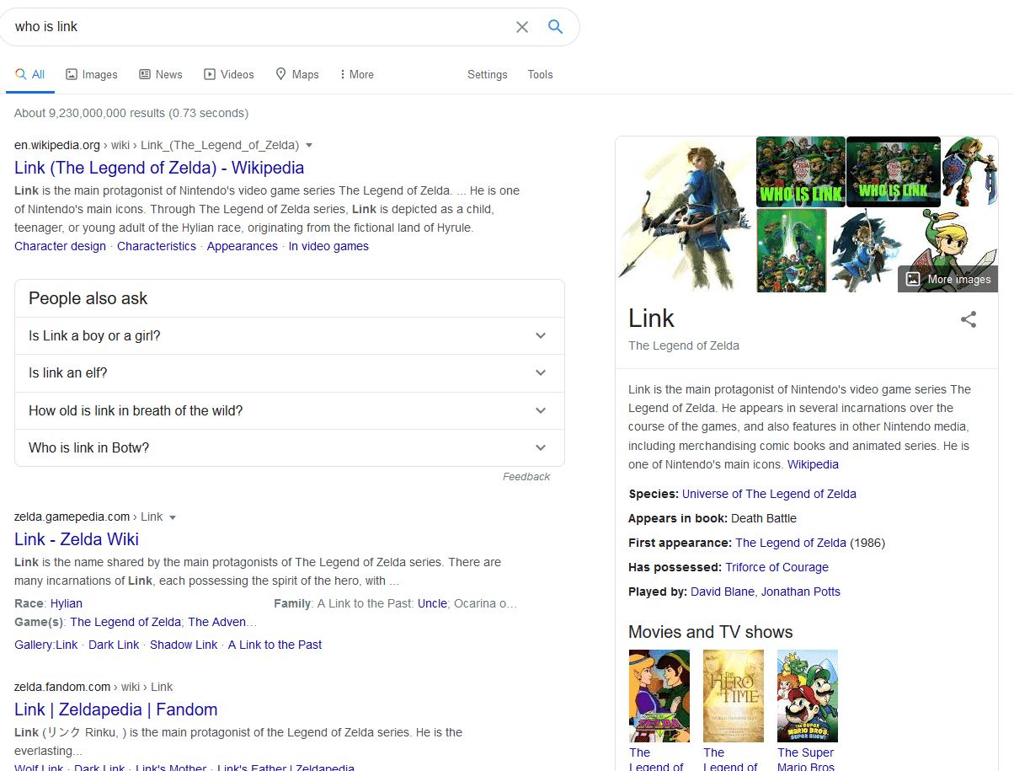Clear the search box with X icon

pyautogui.click(x=522, y=27)
